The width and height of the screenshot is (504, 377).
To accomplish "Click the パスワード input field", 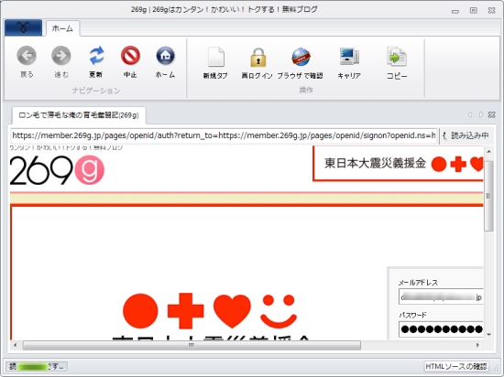I will click(x=441, y=329).
